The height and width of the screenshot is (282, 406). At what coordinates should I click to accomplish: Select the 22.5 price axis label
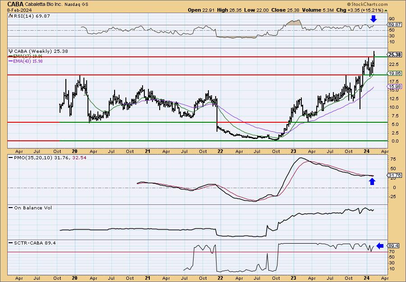(393, 65)
